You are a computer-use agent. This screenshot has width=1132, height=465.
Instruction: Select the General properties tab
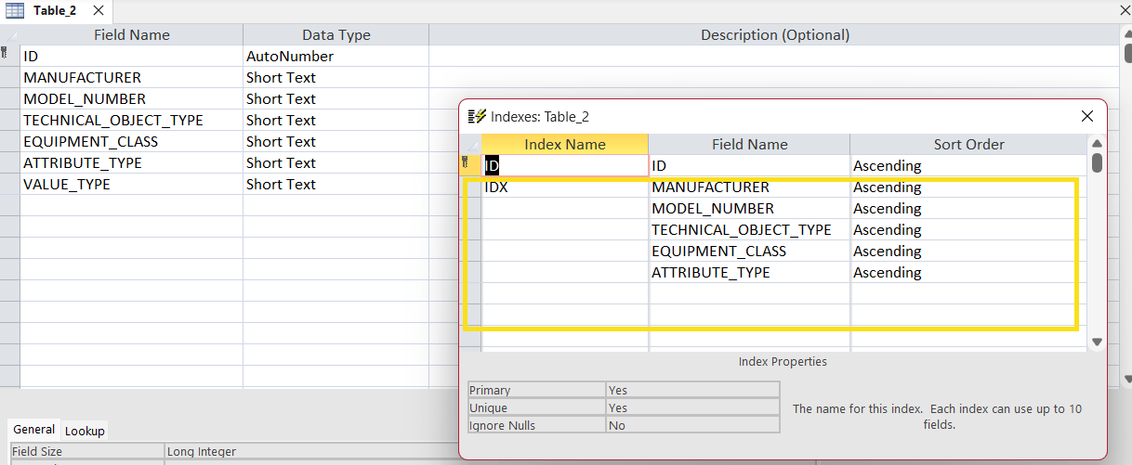[x=34, y=430]
